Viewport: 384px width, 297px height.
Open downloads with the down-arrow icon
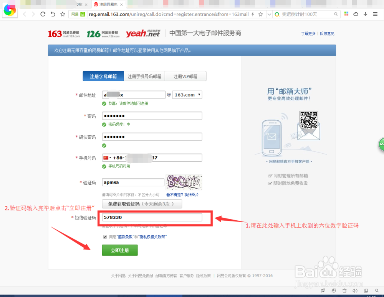pos(366,14)
